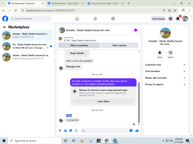Open the Groups icon in top navigation
193x144 pixels.
pos(113,19)
